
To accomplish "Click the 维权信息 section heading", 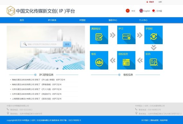I will [128, 75].
